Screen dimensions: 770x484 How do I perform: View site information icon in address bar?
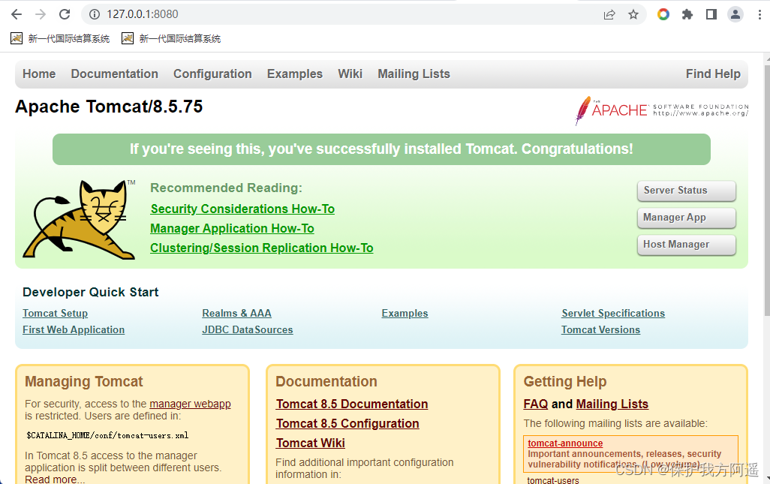(95, 14)
